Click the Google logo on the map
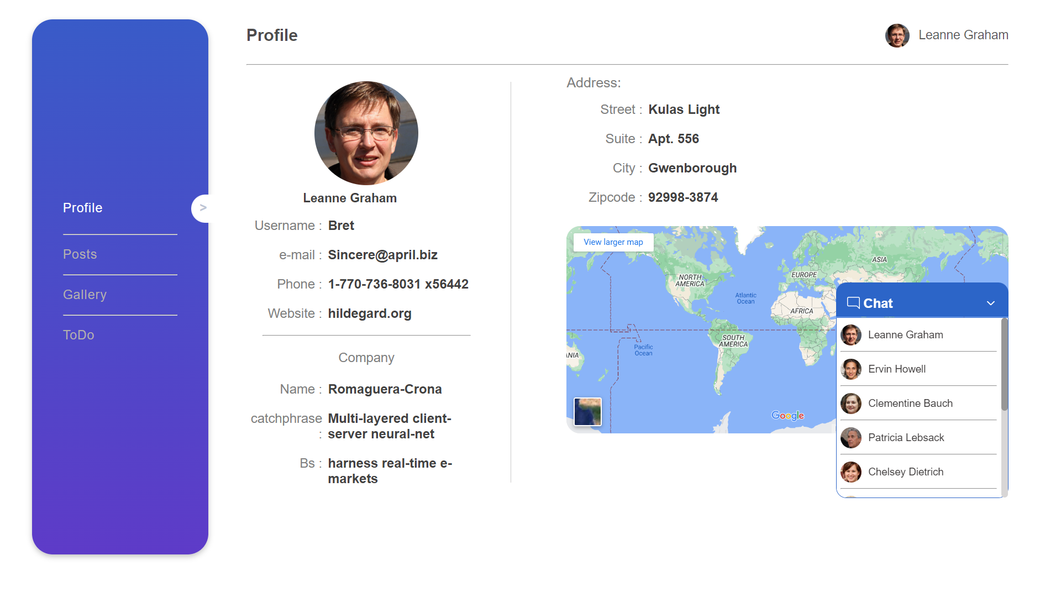The image size is (1061, 597). click(x=787, y=416)
